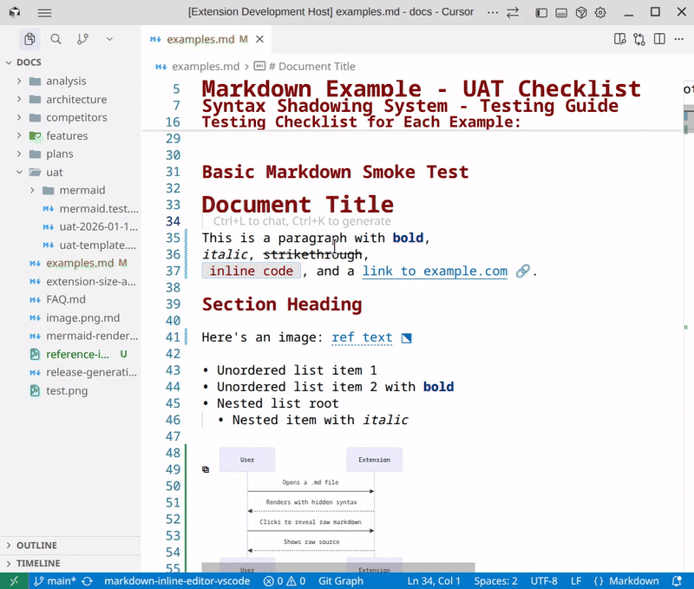Click the image preview icon after ref text
Image resolution: width=694 pixels, height=589 pixels.
[x=406, y=338]
